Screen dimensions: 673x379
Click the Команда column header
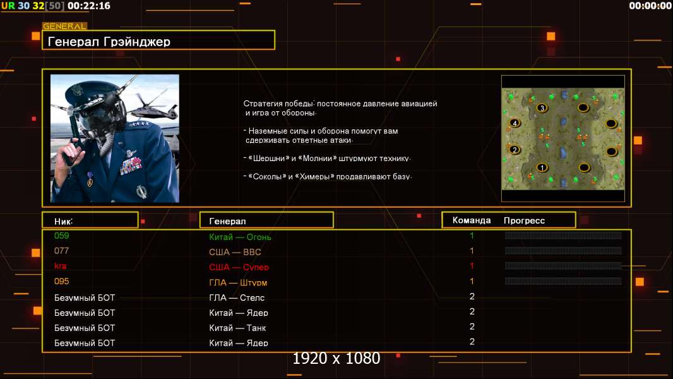[x=471, y=220]
